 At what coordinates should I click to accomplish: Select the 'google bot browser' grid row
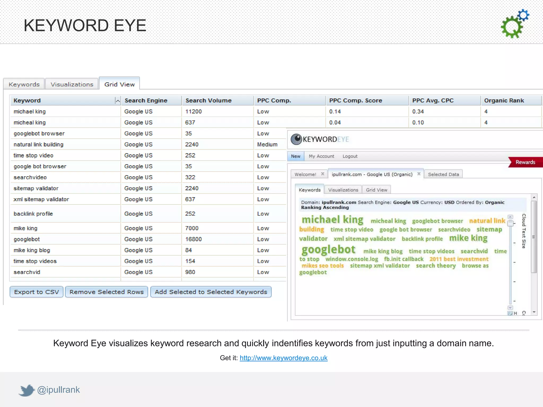coord(148,166)
